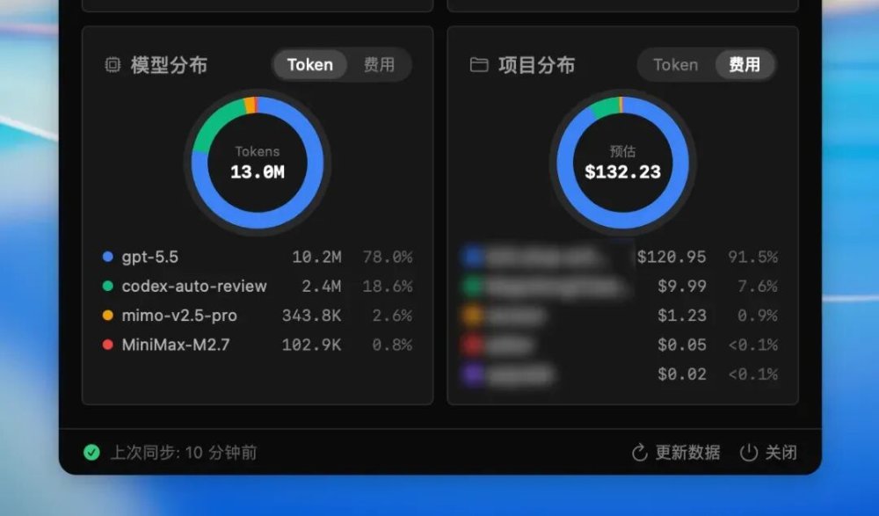Click the 18.6% share value
The image size is (879, 516).
pyautogui.click(x=388, y=286)
